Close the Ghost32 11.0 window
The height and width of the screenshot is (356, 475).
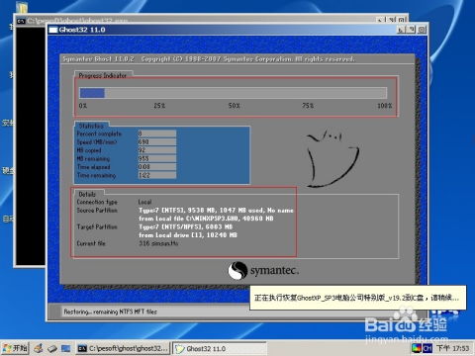tap(422, 30)
